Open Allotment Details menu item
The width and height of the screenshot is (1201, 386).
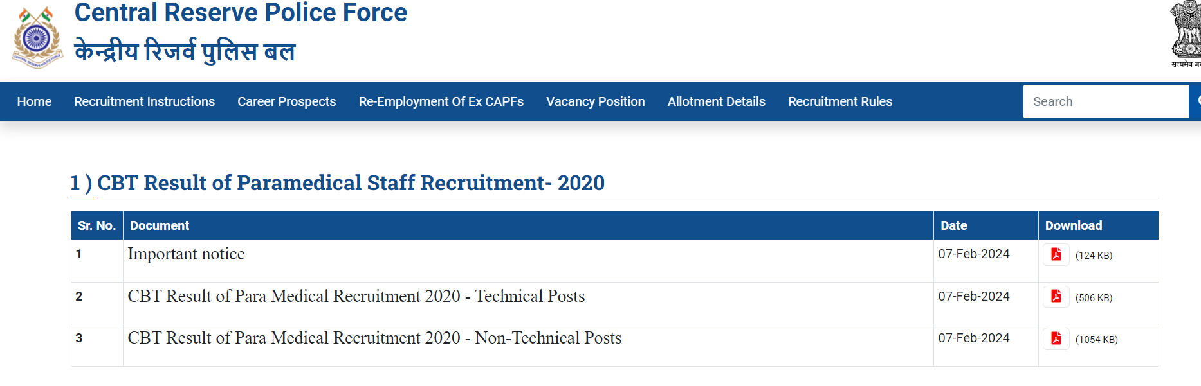click(716, 101)
